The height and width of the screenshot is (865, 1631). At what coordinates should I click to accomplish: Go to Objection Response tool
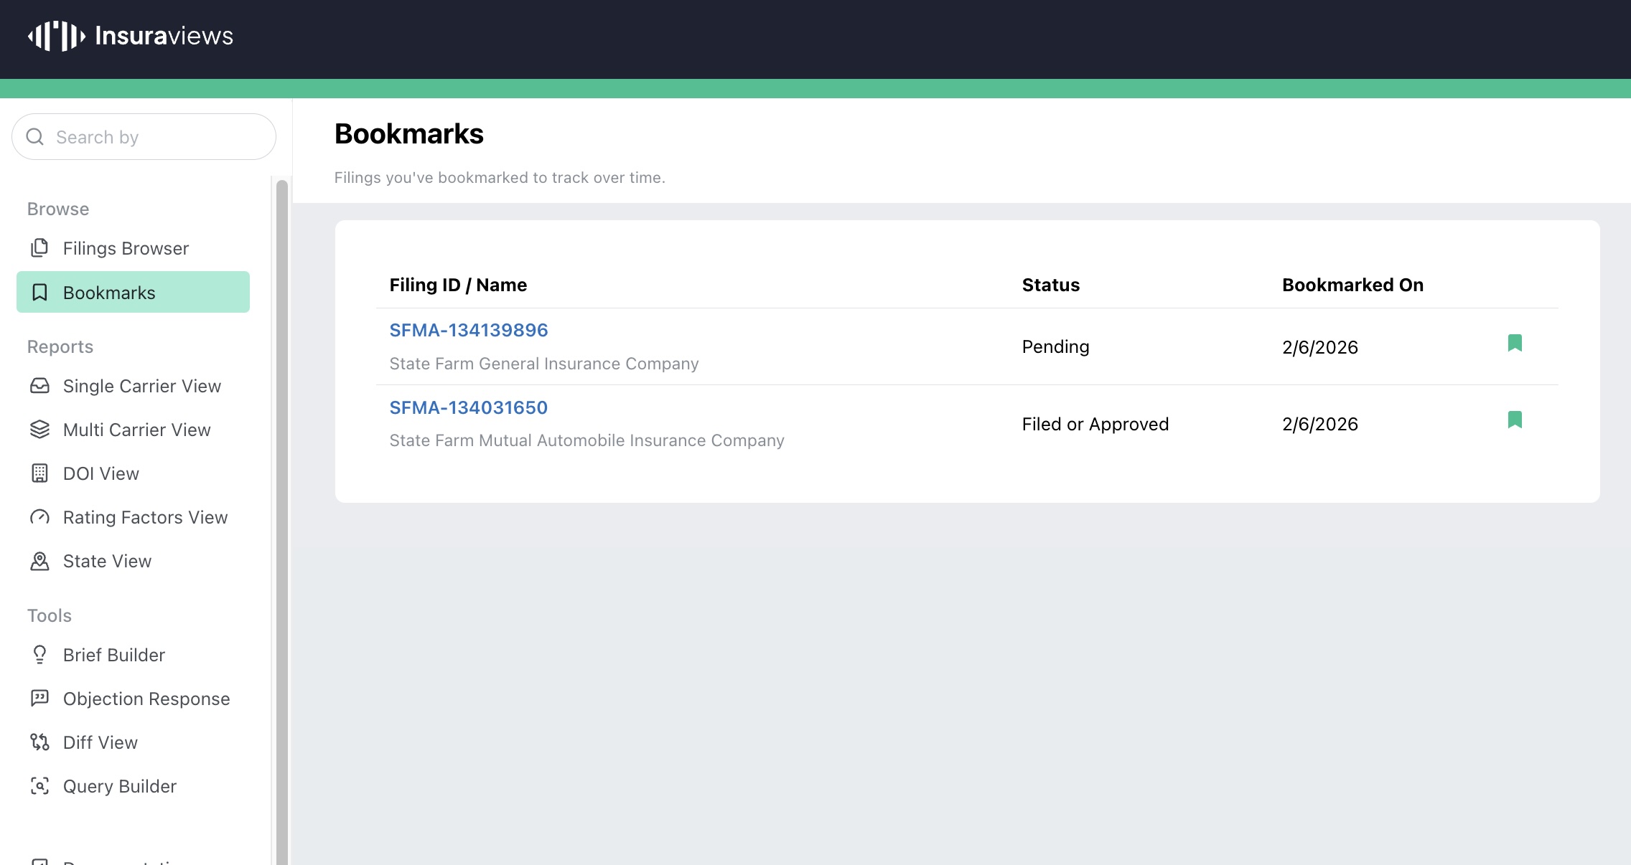(x=146, y=699)
